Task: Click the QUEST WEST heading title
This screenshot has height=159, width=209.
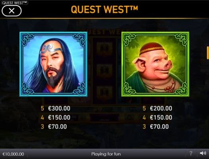Action: (104, 10)
